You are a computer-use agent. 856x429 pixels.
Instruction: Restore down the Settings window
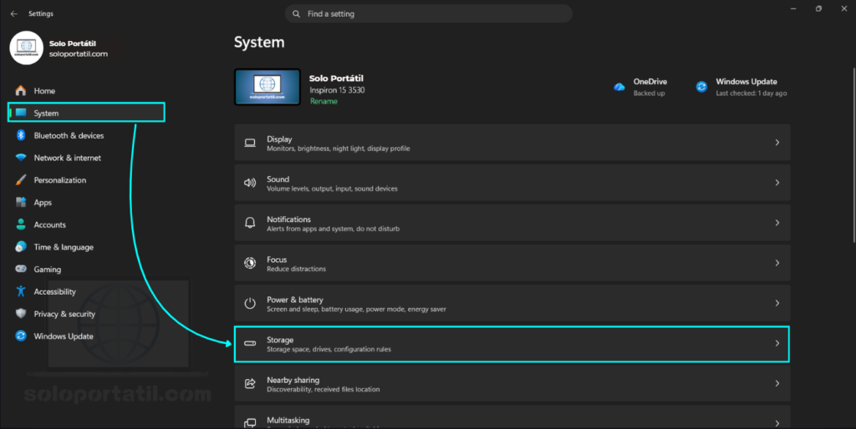coord(818,8)
